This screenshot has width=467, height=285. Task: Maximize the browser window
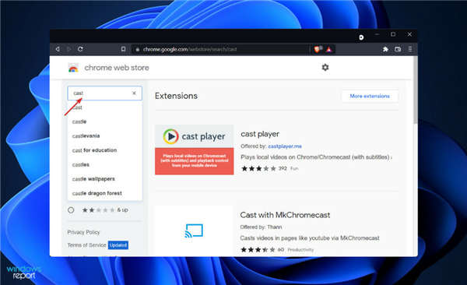tap(393, 34)
